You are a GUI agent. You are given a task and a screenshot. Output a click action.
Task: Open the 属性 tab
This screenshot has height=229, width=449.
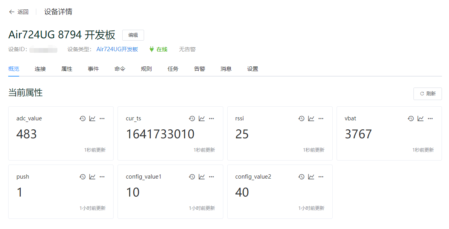point(67,69)
